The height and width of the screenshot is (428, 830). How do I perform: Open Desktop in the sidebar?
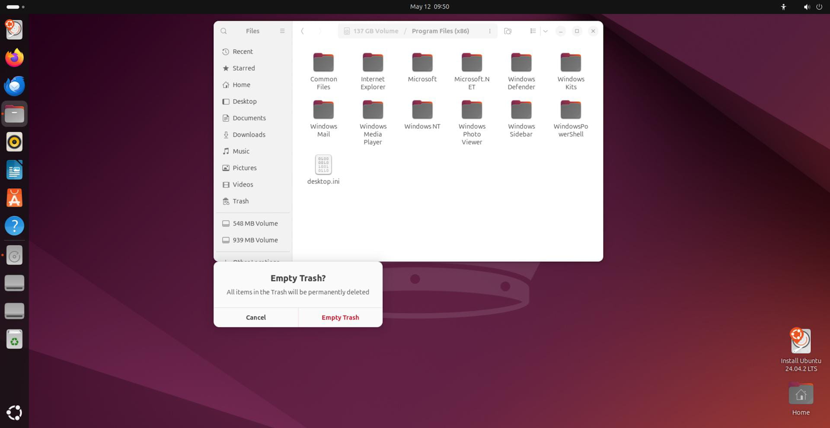point(253,101)
